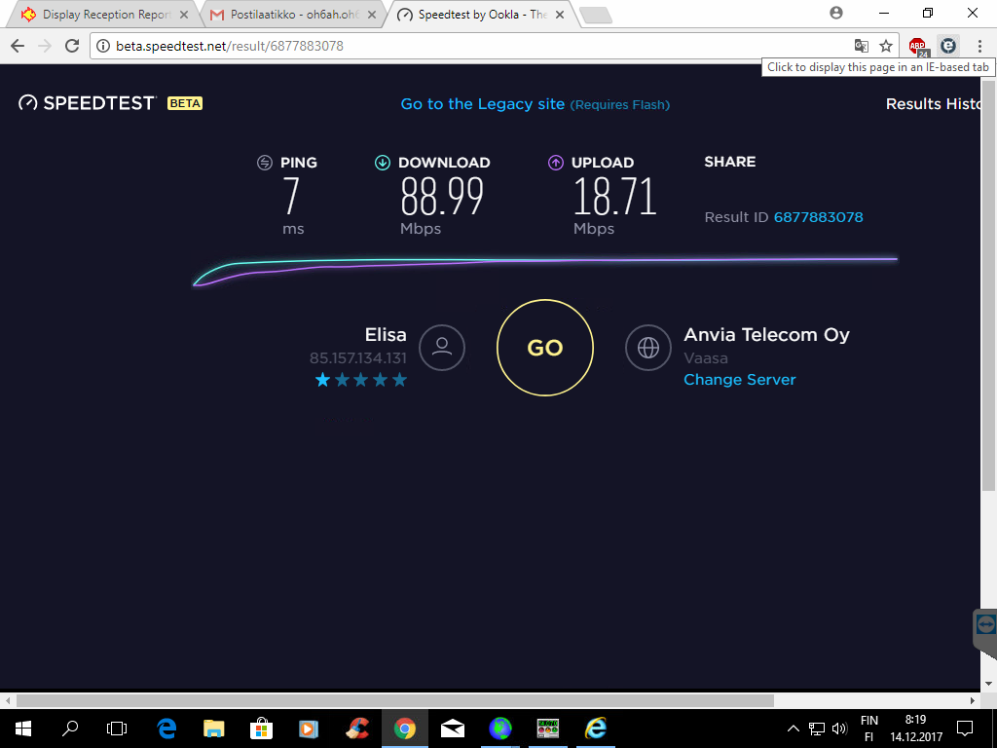Screen dimensions: 997x748
Task: Click the globe server icon
Action: 648,348
